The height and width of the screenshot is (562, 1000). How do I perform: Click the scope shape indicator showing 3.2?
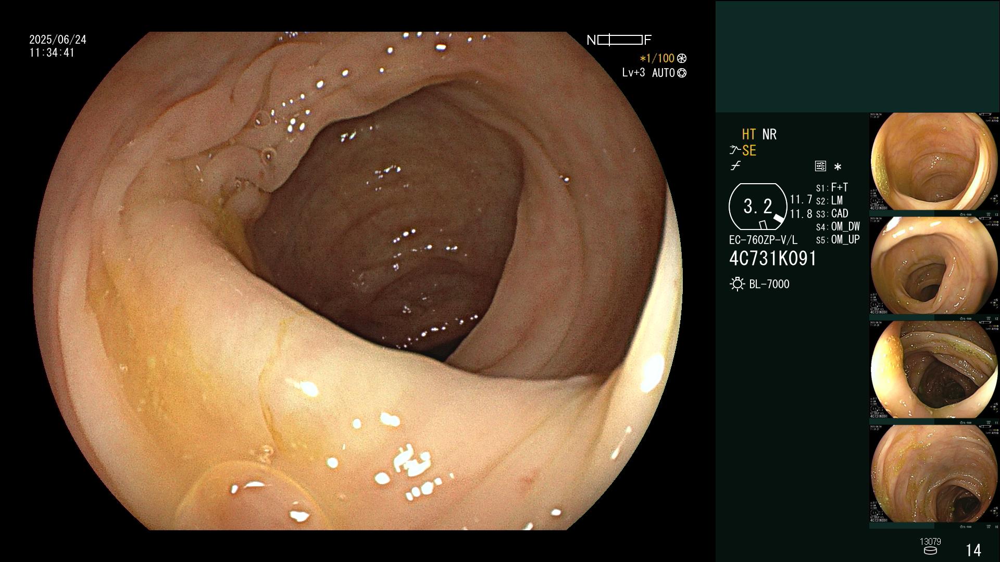coord(758,207)
